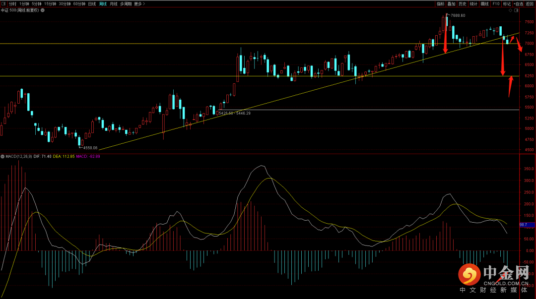Viewport: 536px width, 299px height.
Task: Open 历史 history button
Action: tap(462, 3)
